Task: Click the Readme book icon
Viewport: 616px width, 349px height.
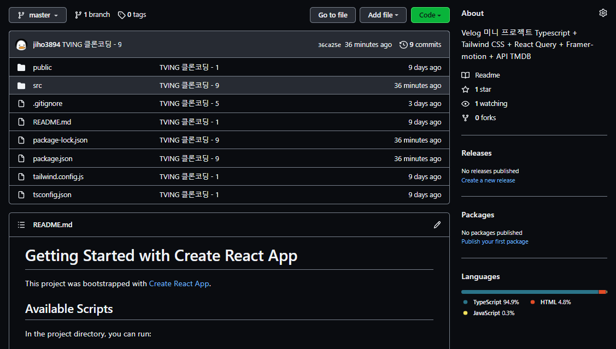Action: [x=466, y=75]
